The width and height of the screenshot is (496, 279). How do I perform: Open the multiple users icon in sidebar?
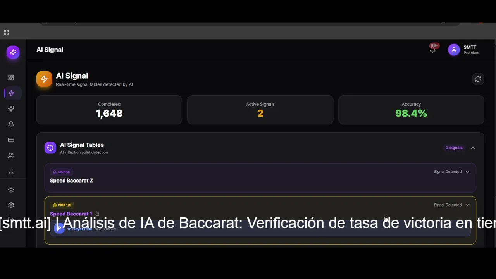point(11,155)
